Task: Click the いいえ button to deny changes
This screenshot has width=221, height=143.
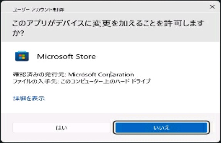Action: click(161, 128)
